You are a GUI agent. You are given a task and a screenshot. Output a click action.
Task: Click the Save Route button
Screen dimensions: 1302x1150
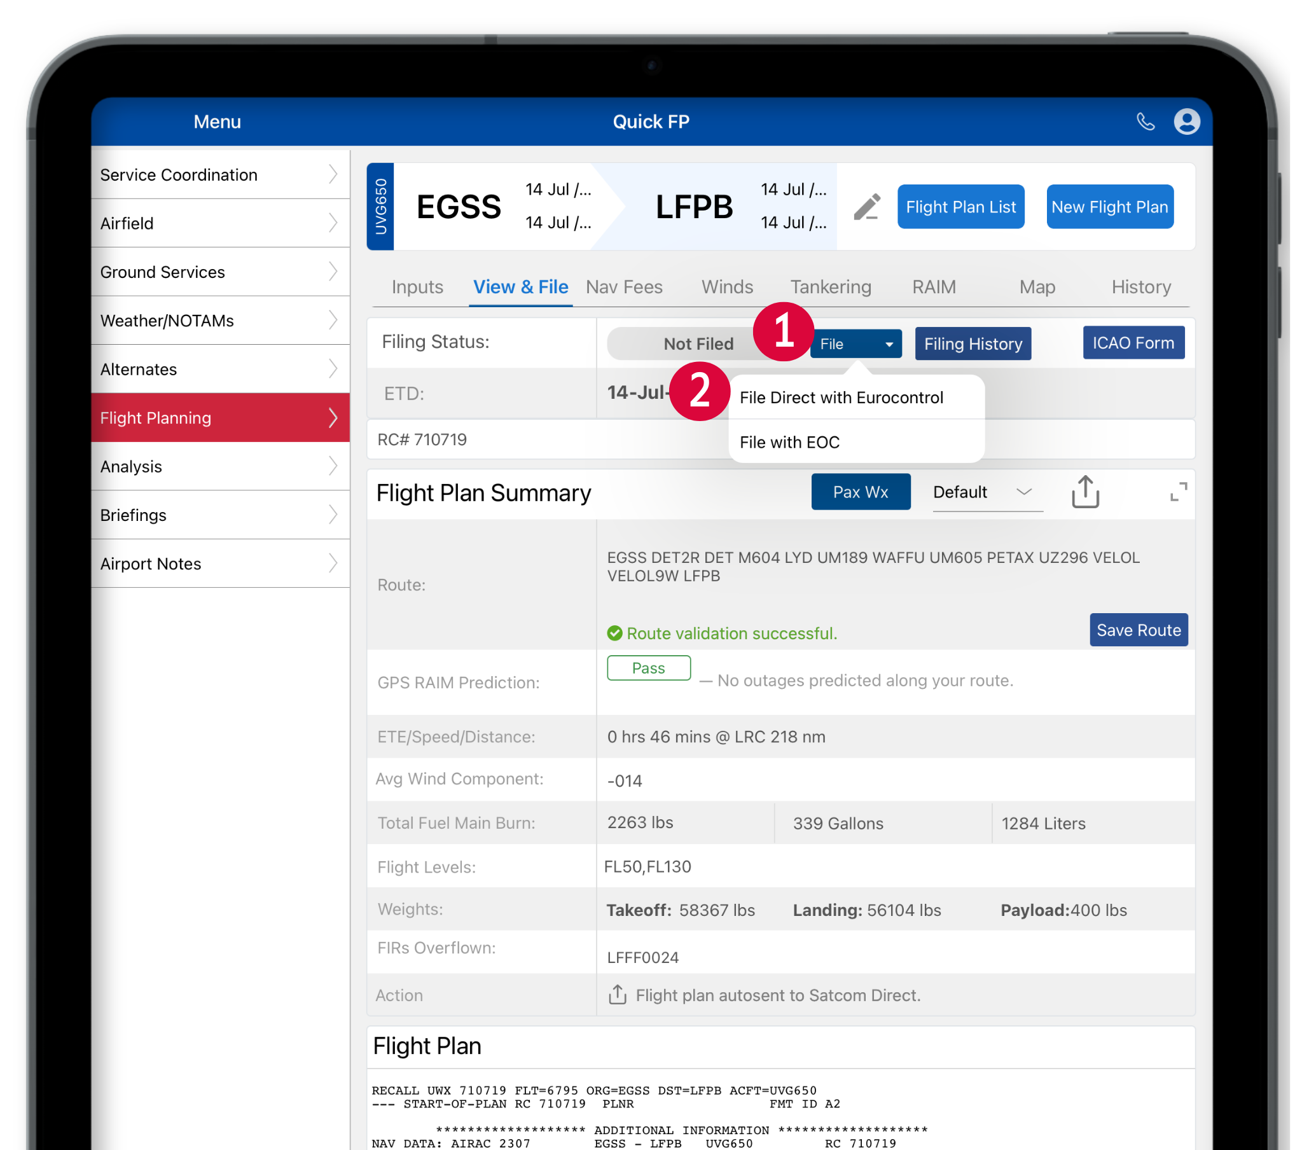tap(1138, 630)
